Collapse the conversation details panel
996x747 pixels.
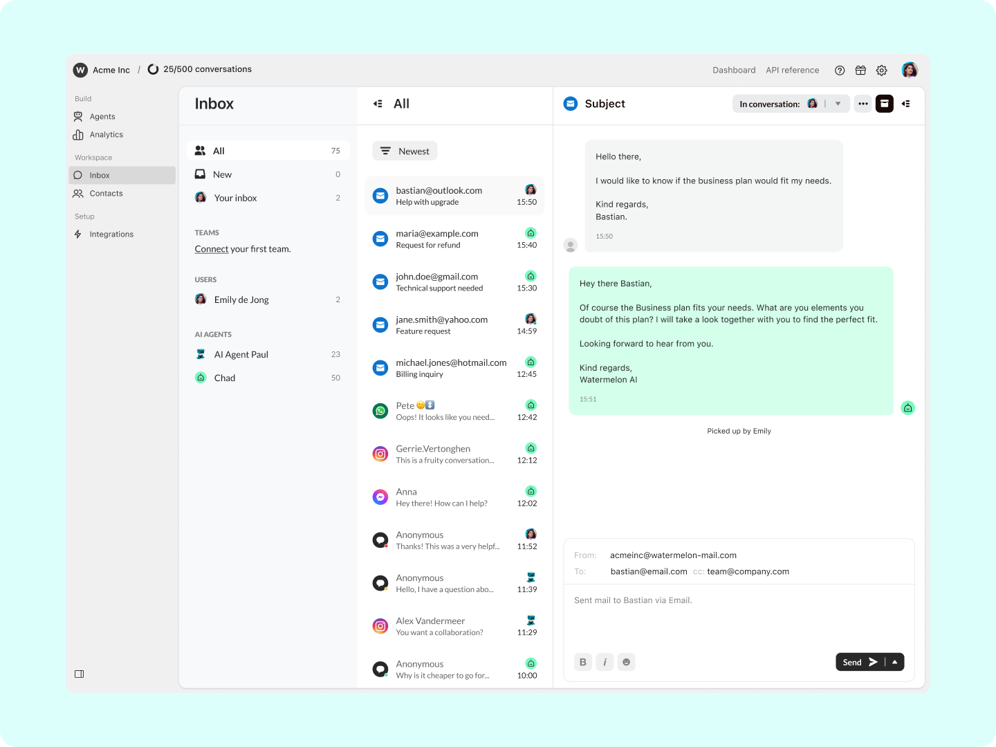907,104
